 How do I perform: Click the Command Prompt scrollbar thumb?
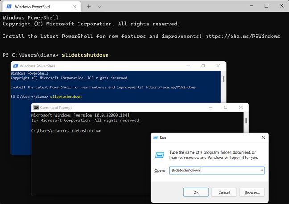click(x=246, y=121)
